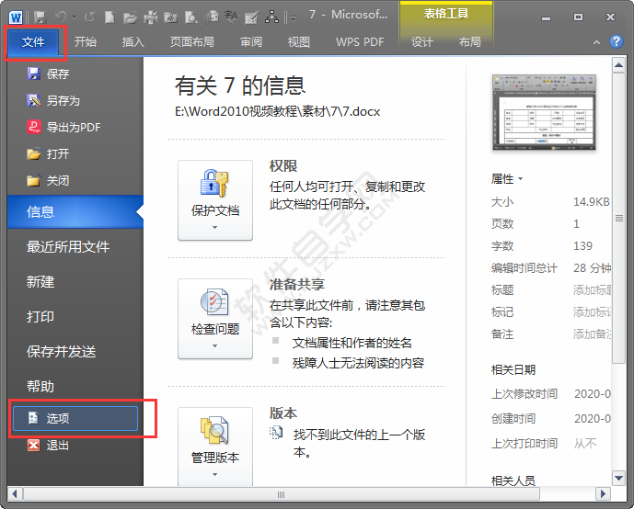Click the 添加标题 title field

[x=592, y=289]
